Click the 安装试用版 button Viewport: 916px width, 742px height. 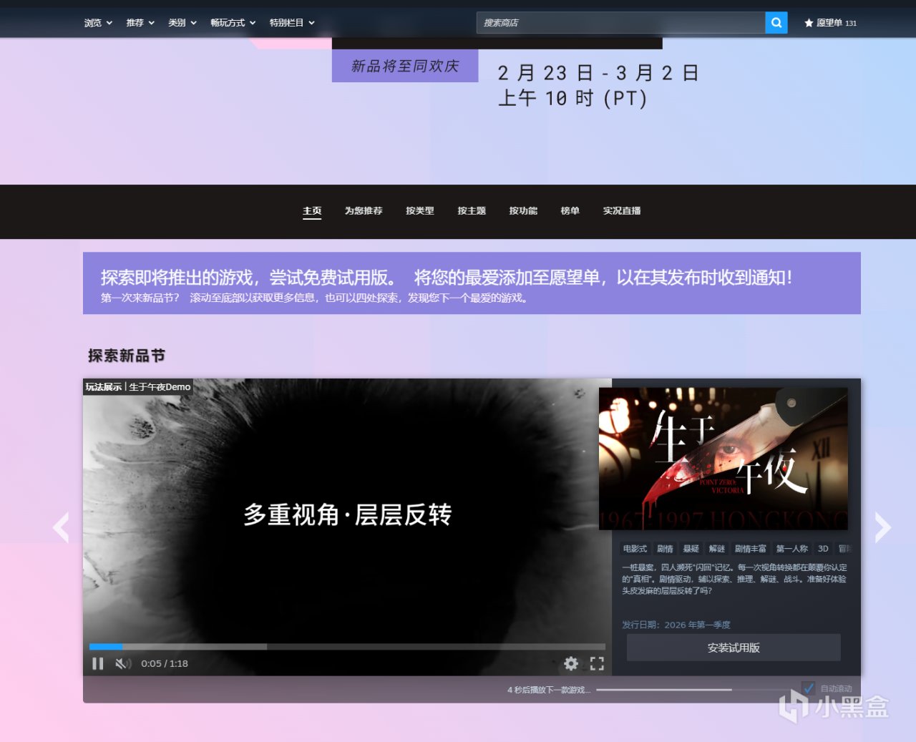pyautogui.click(x=734, y=648)
